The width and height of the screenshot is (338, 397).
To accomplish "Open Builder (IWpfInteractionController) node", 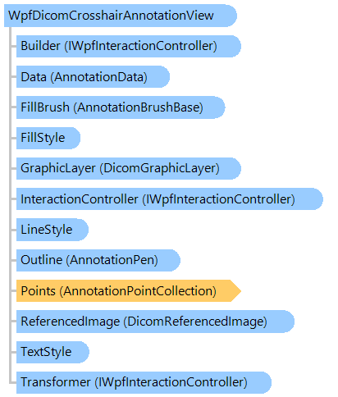I will coord(129,46).
